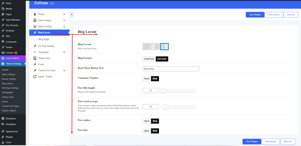Expand Custom Post Types chevron
The width and height of the screenshot is (301, 146).
click(x=64, y=70)
